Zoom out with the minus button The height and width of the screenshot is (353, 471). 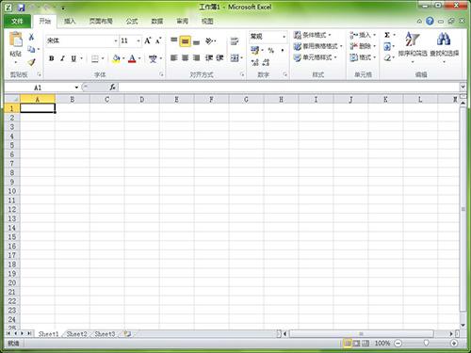(398, 344)
